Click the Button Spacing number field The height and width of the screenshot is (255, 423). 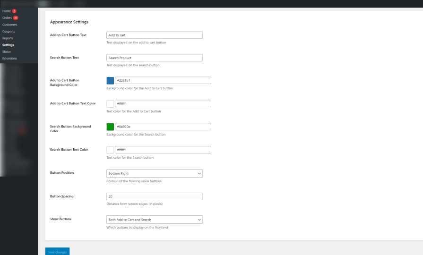[155, 196]
